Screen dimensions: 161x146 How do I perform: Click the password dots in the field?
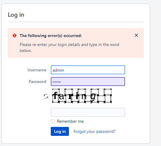pos(57,82)
